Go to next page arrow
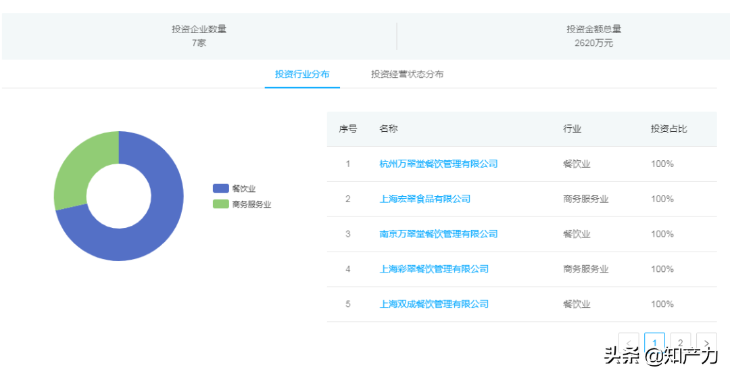The height and width of the screenshot is (376, 730). click(x=707, y=343)
